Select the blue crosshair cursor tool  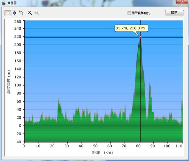[x=14, y=13]
